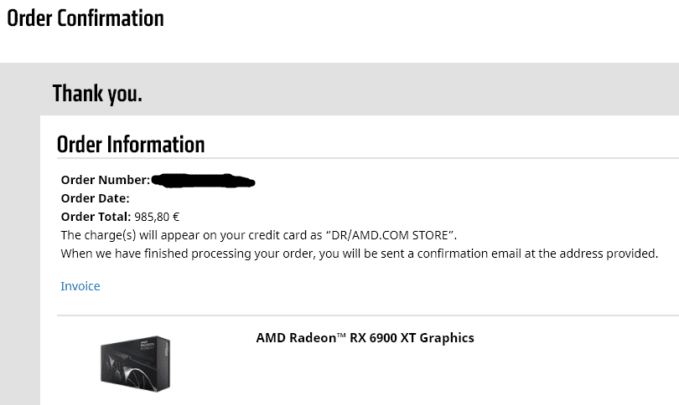Click the euro symbol in order total
Image resolution: width=679 pixels, height=405 pixels.
click(175, 217)
